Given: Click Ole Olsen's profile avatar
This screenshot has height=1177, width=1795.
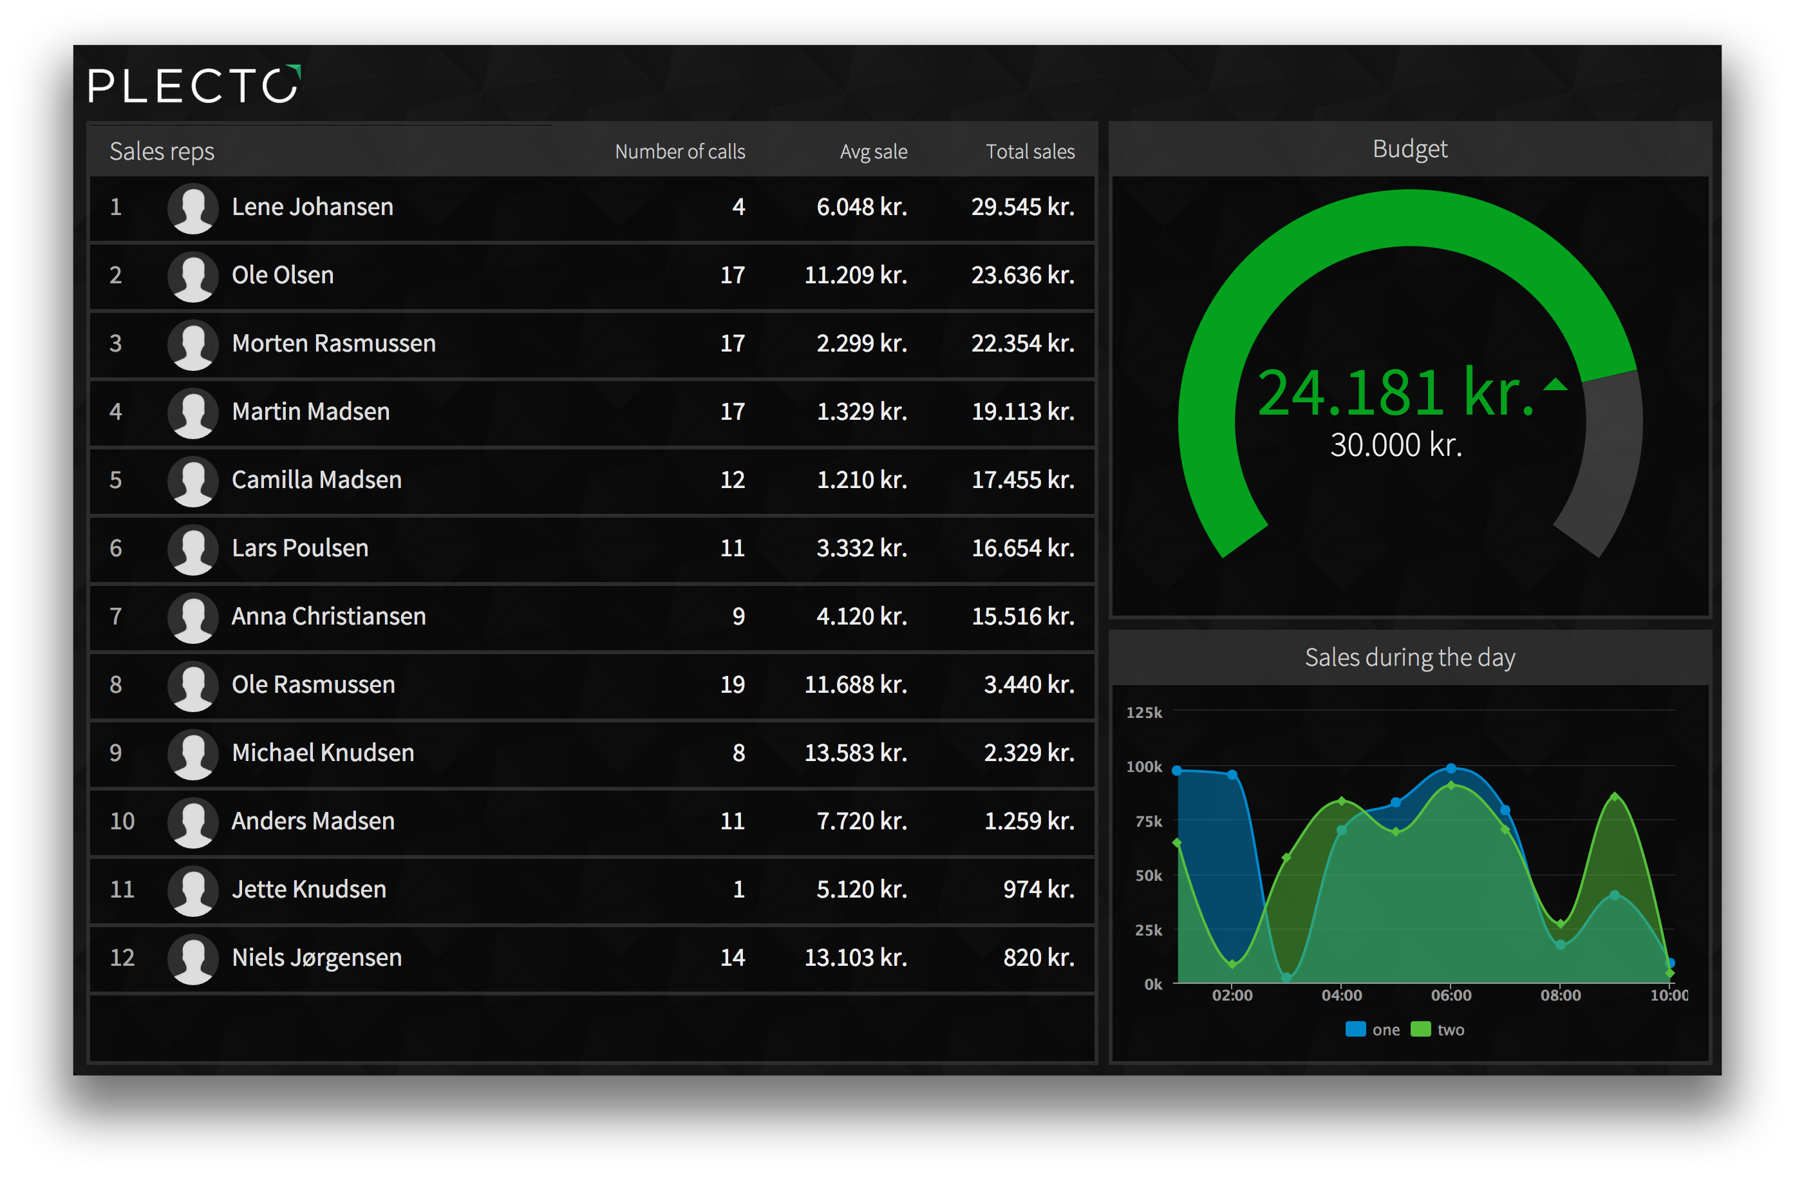Looking at the screenshot, I should 193,276.
